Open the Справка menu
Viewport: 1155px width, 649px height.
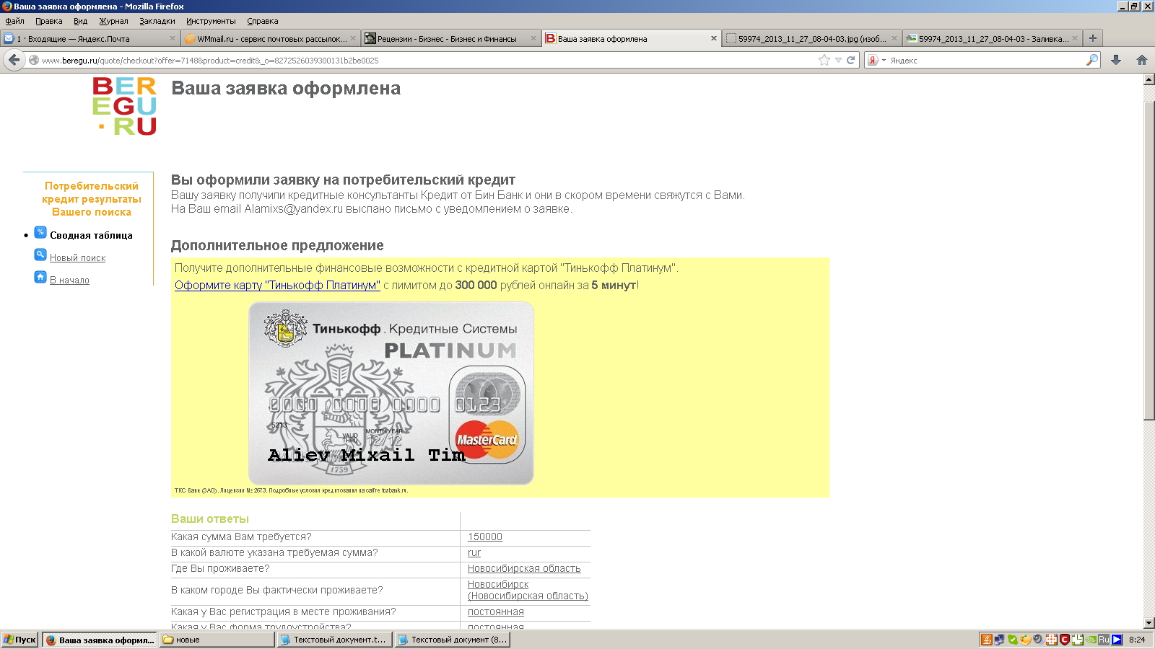pos(263,21)
